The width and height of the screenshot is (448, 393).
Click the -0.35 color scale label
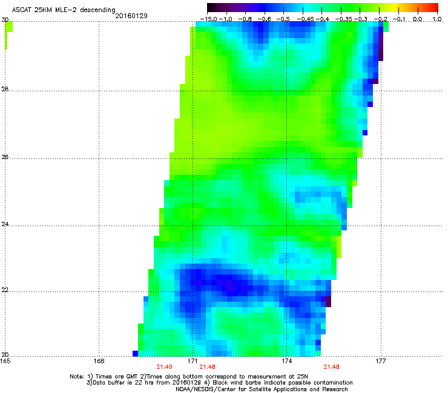coord(343,19)
